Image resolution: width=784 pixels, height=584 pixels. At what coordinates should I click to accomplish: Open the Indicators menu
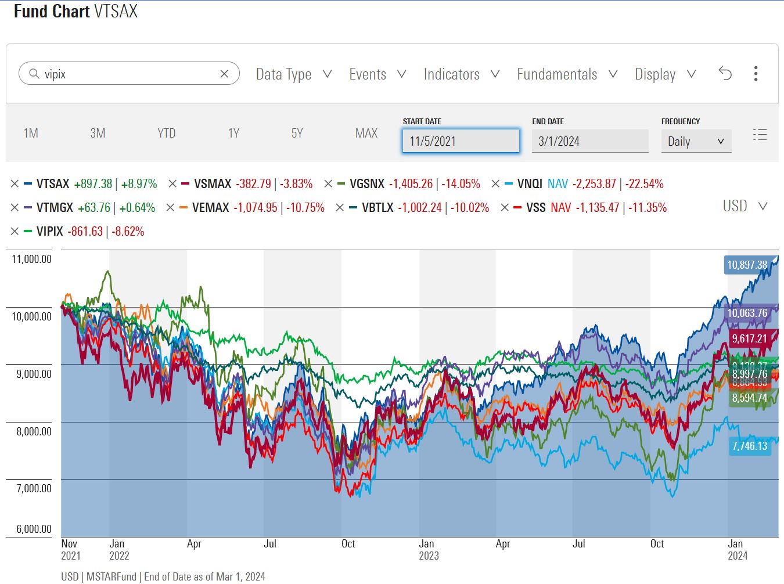click(462, 74)
